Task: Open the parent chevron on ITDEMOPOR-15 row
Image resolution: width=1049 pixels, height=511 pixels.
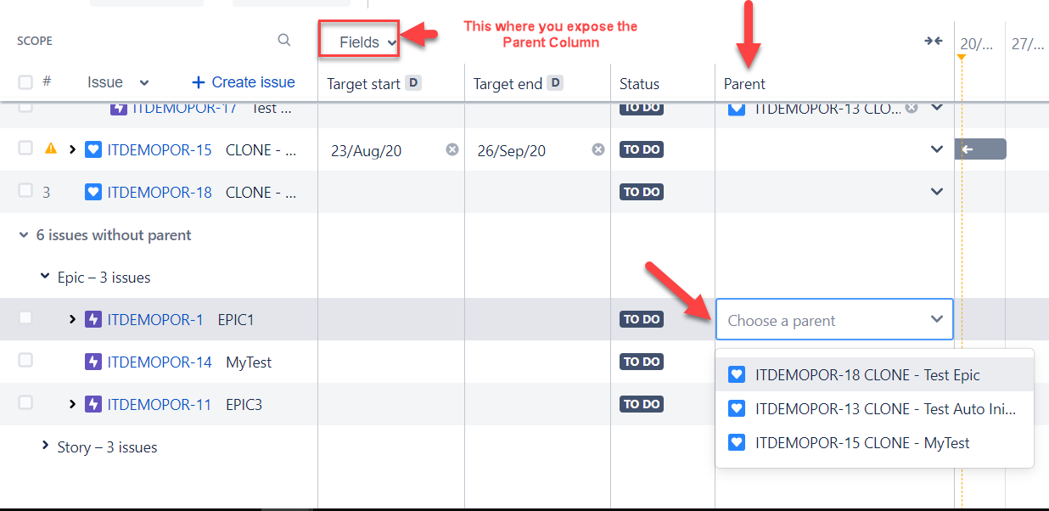Action: [x=937, y=149]
